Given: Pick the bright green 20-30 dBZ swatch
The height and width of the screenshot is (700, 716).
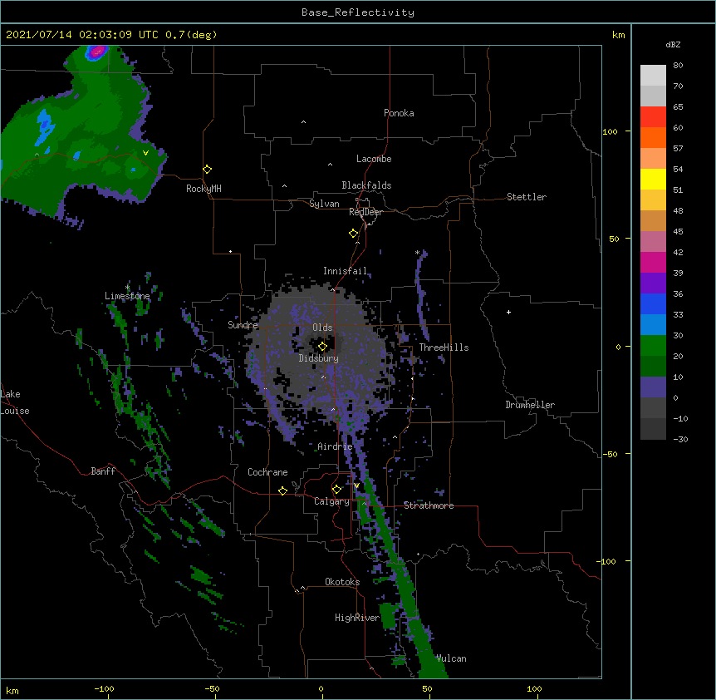Looking at the screenshot, I should point(653,346).
